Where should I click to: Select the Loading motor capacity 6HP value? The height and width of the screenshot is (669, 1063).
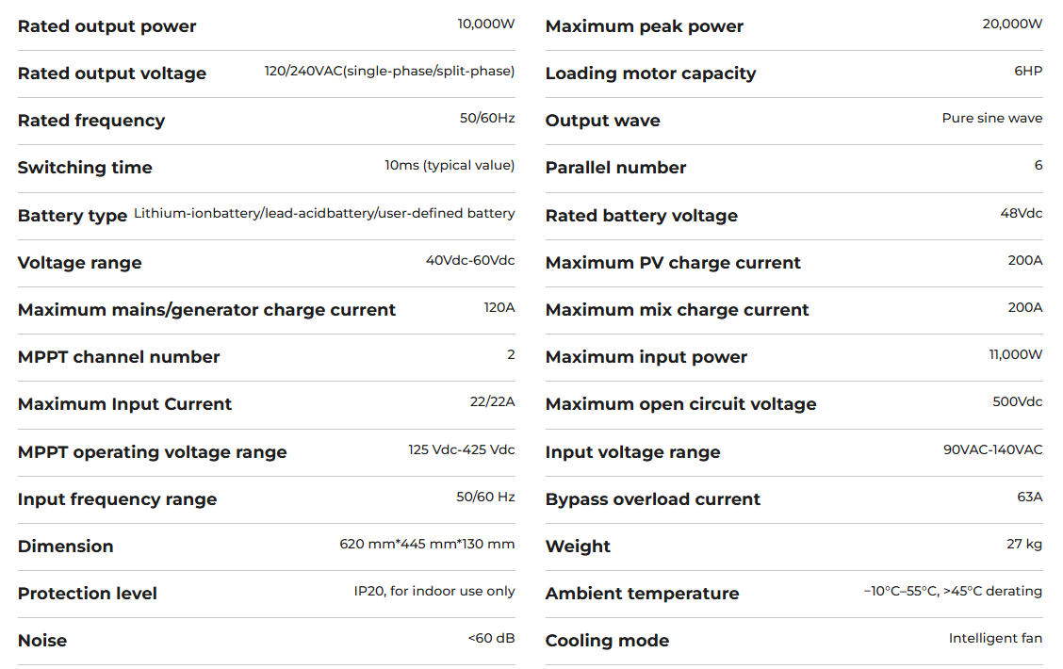(1028, 71)
